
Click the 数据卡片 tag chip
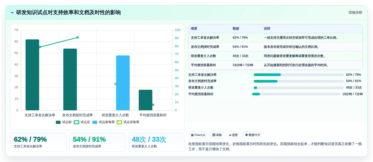coord(253,135)
